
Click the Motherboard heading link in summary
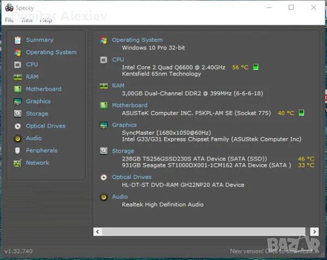[x=130, y=105]
